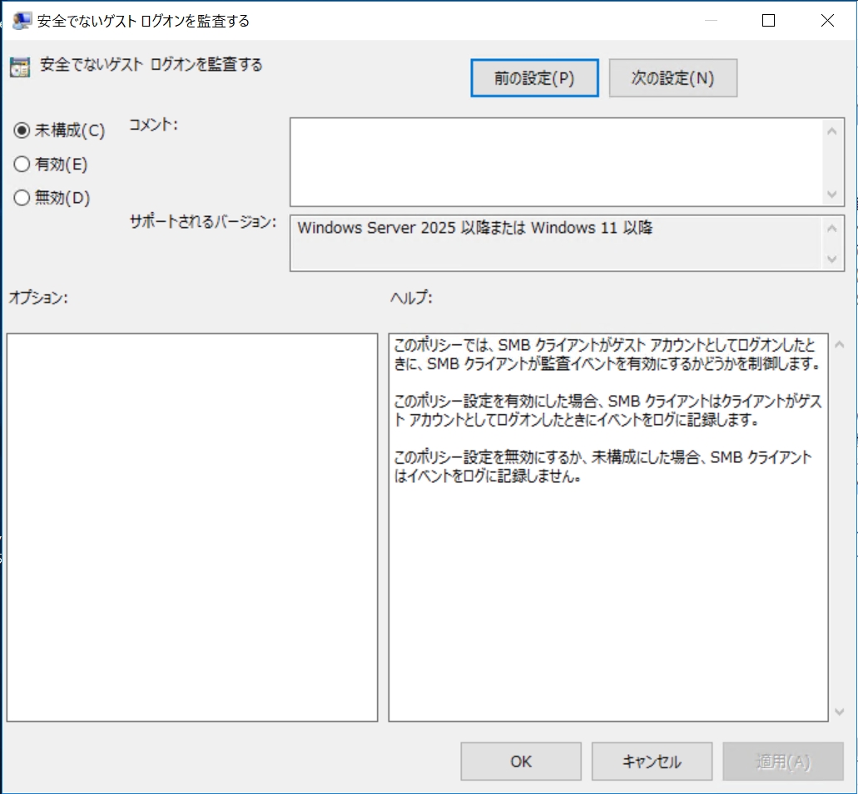Enable the policy with 有効(E) option

click(22, 165)
